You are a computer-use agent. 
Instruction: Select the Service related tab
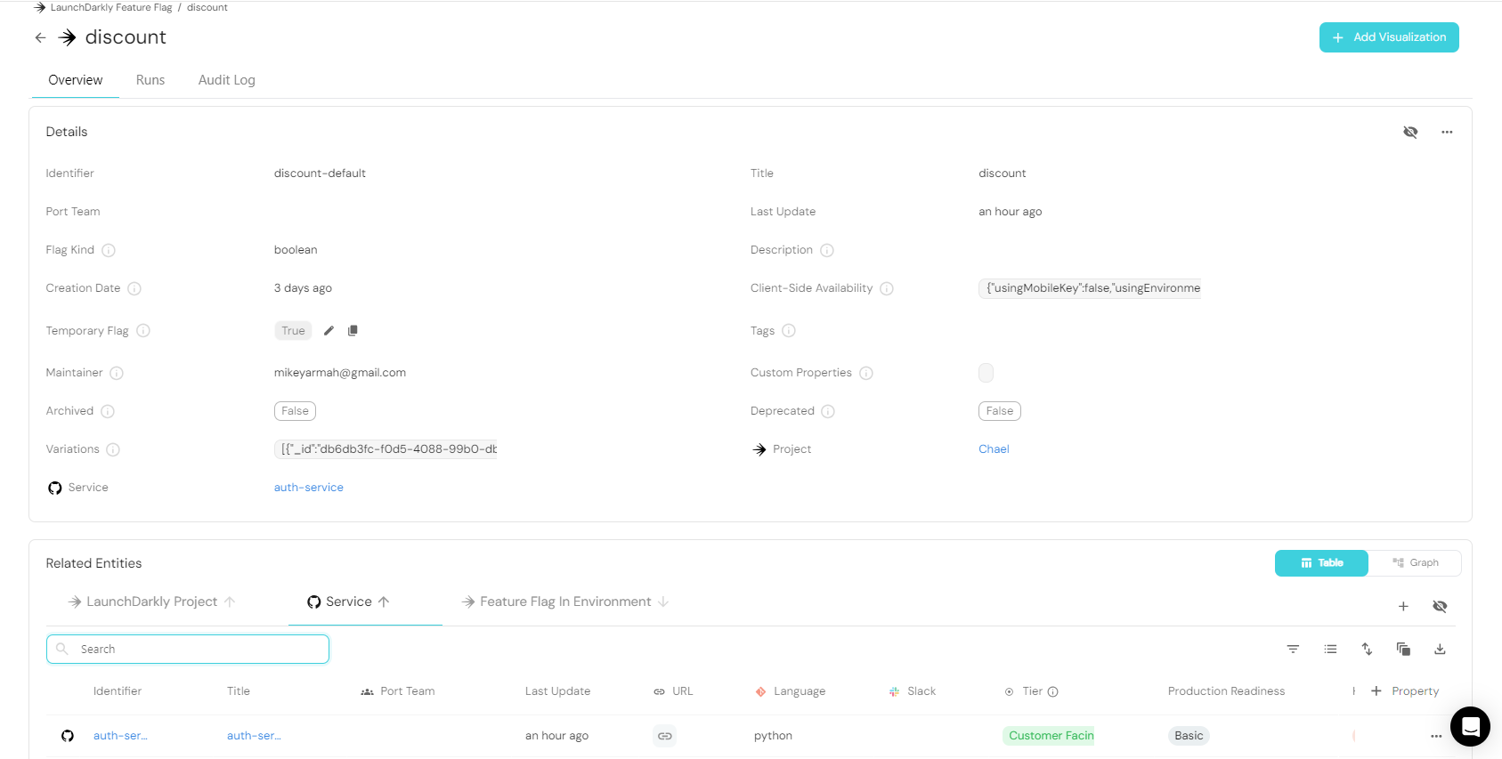point(348,602)
